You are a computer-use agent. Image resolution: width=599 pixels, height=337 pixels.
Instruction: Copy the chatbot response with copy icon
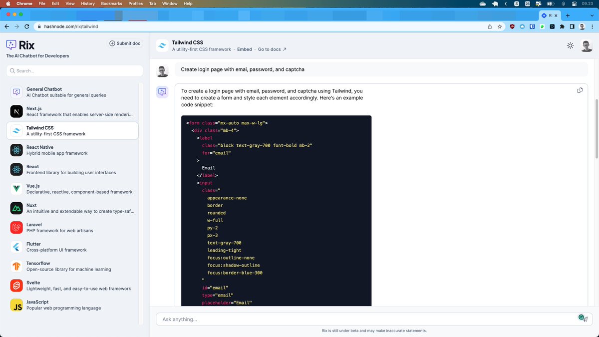580,90
